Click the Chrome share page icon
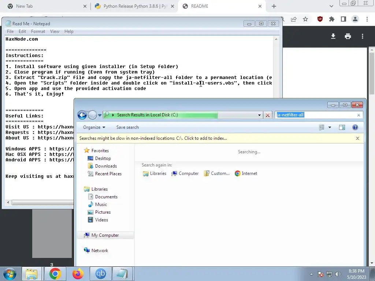 click(294, 19)
